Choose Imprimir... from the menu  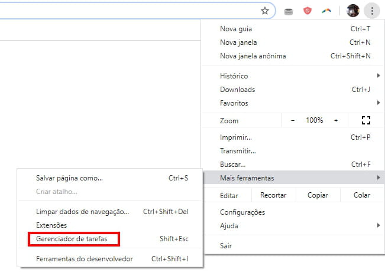coord(293,137)
